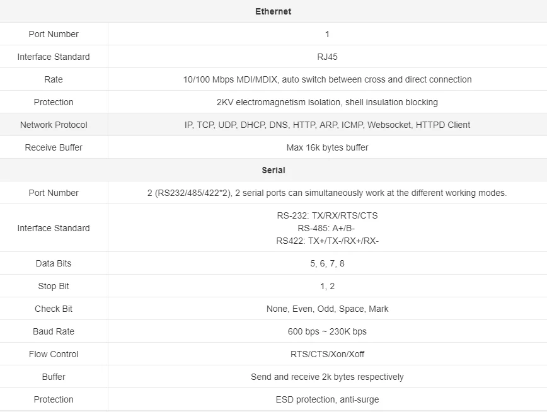Click the 2KV electromagnetism isolation text
This screenshot has width=547, height=412.
(327, 102)
